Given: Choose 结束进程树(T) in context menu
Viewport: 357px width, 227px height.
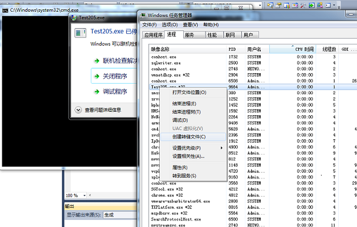Looking at the screenshot, I should pos(194,112).
